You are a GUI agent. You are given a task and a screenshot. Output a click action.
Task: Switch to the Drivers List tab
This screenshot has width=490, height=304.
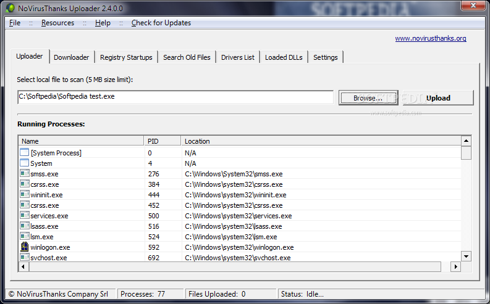(x=238, y=57)
